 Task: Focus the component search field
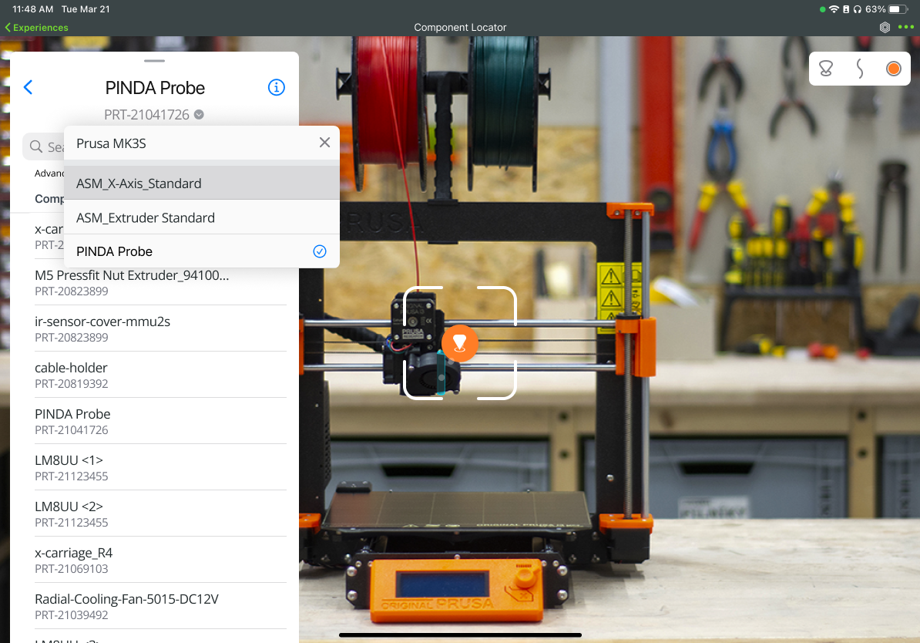point(43,146)
